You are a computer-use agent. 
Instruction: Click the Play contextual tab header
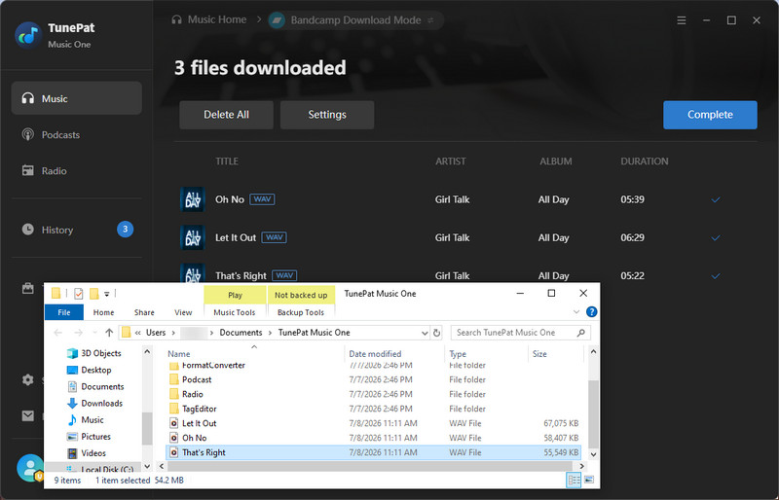[x=235, y=295]
